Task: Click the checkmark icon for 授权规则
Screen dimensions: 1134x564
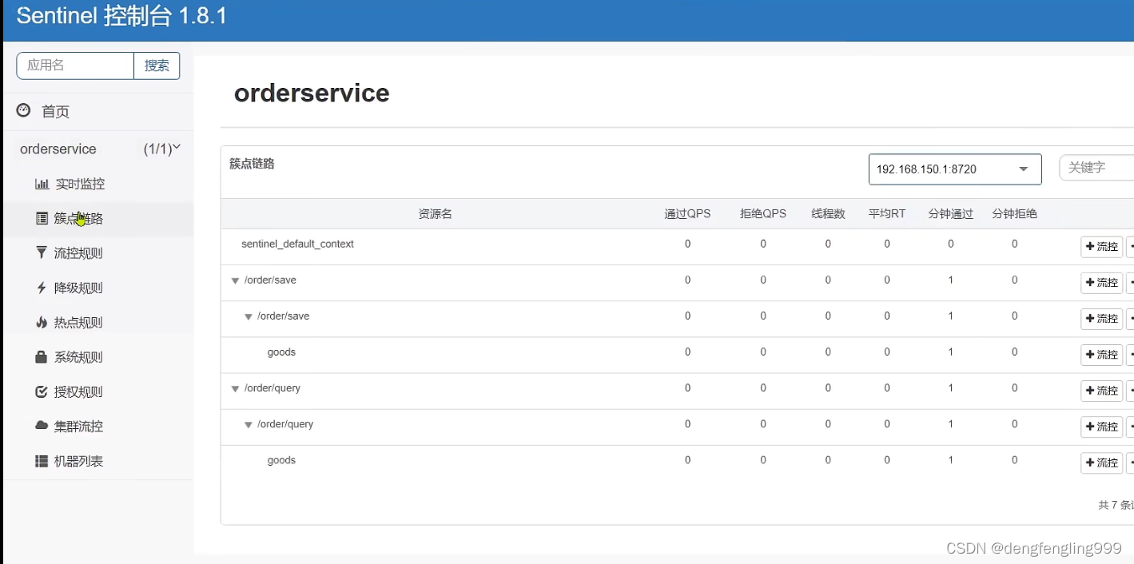Action: point(42,391)
